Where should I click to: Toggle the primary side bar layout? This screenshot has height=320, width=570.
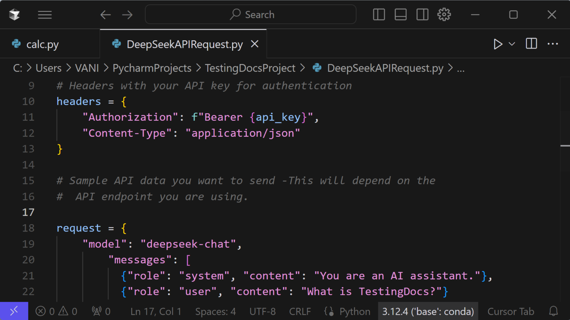[x=379, y=14]
